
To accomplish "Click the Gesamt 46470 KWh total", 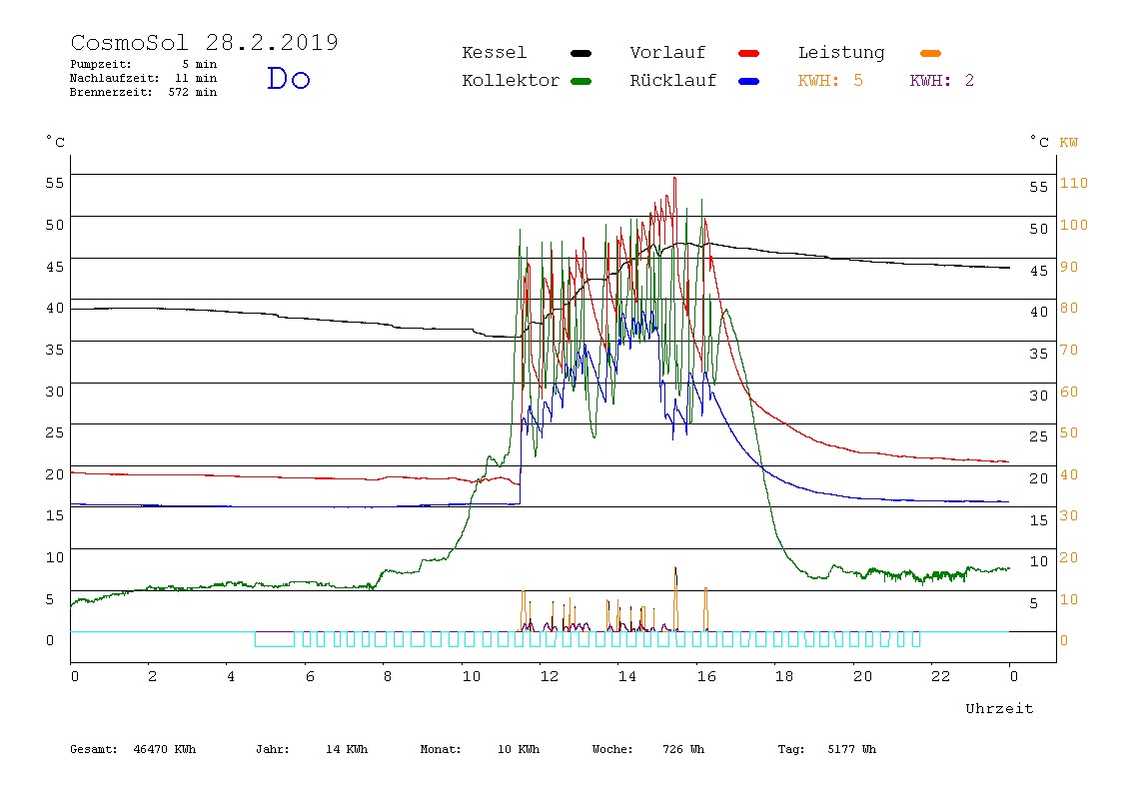I will [x=133, y=749].
